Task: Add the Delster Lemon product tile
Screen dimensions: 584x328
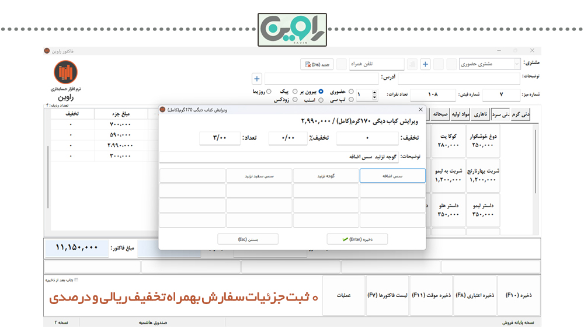Action: (x=483, y=210)
